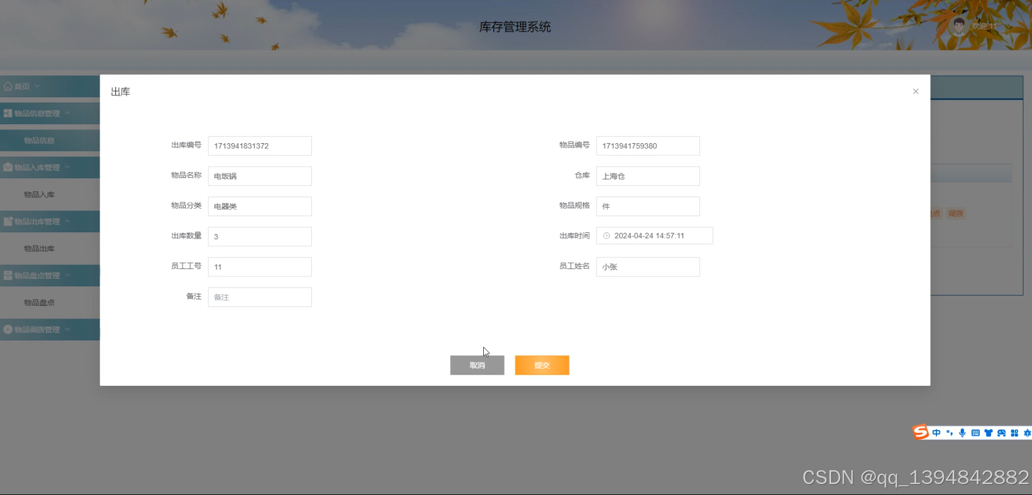Collapse the 物品出库管理 menu group

49,221
